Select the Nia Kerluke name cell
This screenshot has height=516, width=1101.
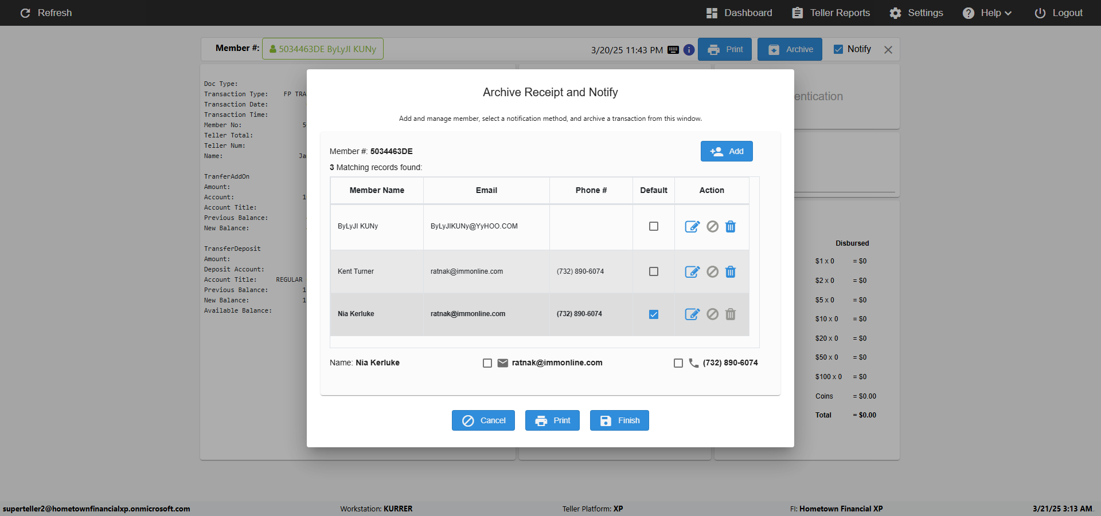377,314
